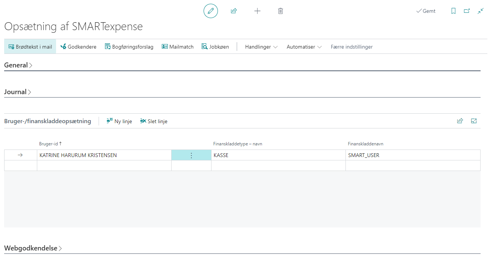This screenshot has height=264, width=493.
Task: Click the pencil edit icon
Action: 211,11
